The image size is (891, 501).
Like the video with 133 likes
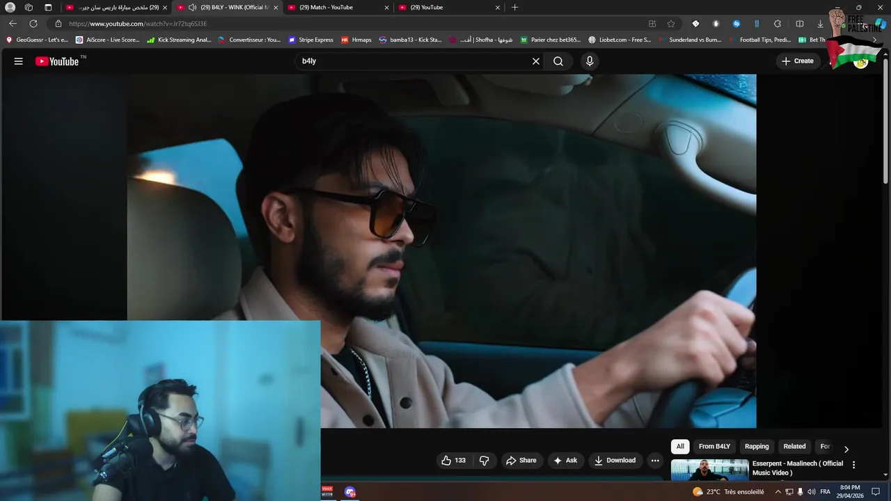point(453,460)
